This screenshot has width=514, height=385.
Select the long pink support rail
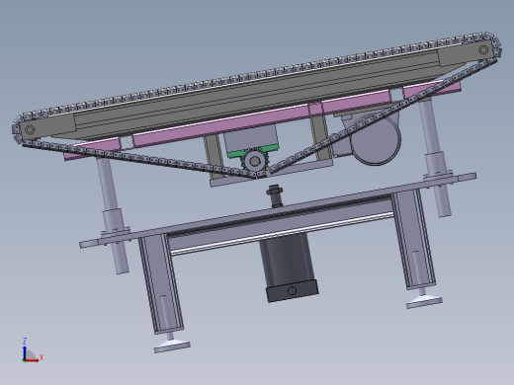pos(262,120)
